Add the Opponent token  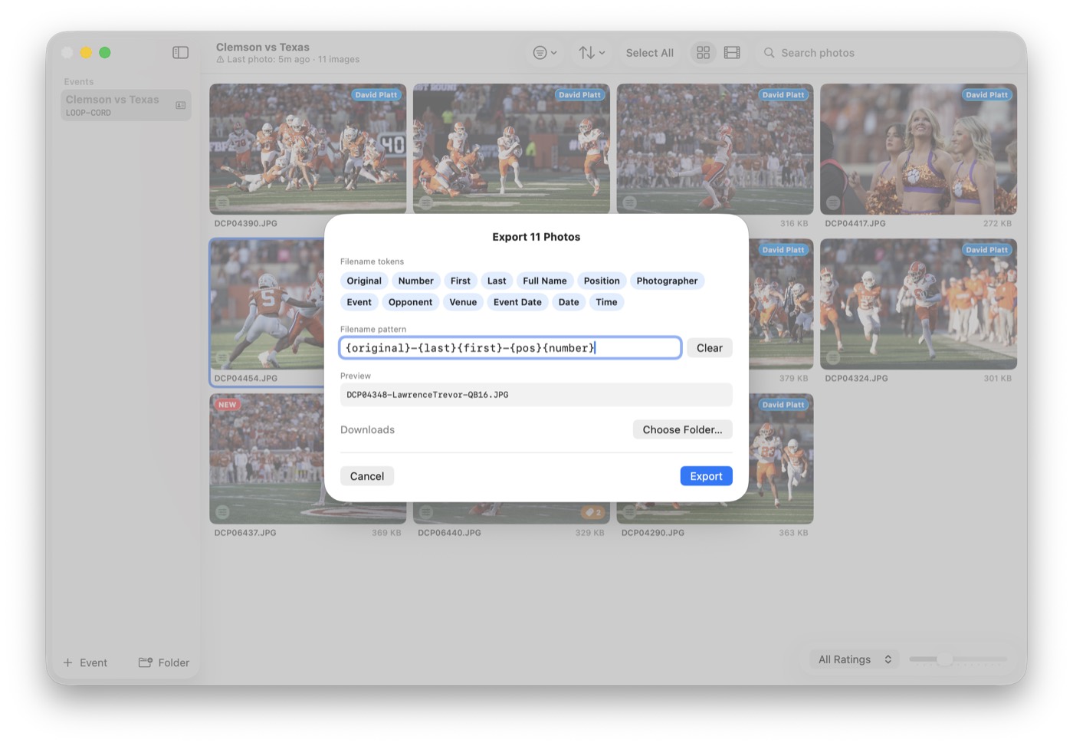click(x=410, y=302)
